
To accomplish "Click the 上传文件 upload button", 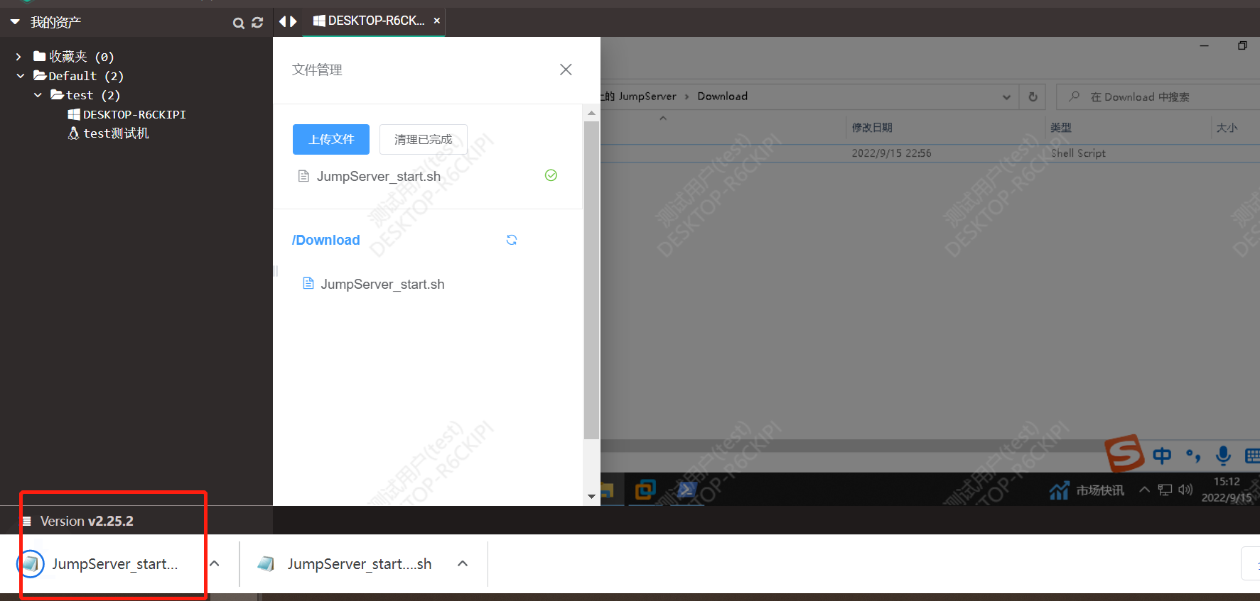I will pos(331,139).
